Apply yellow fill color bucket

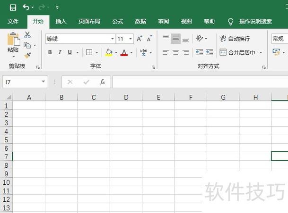pyautogui.click(x=109, y=52)
